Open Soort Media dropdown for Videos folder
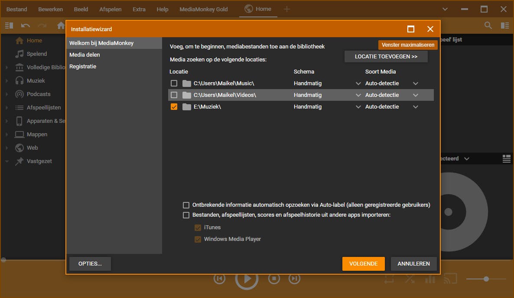This screenshot has width=514, height=298. (415, 95)
